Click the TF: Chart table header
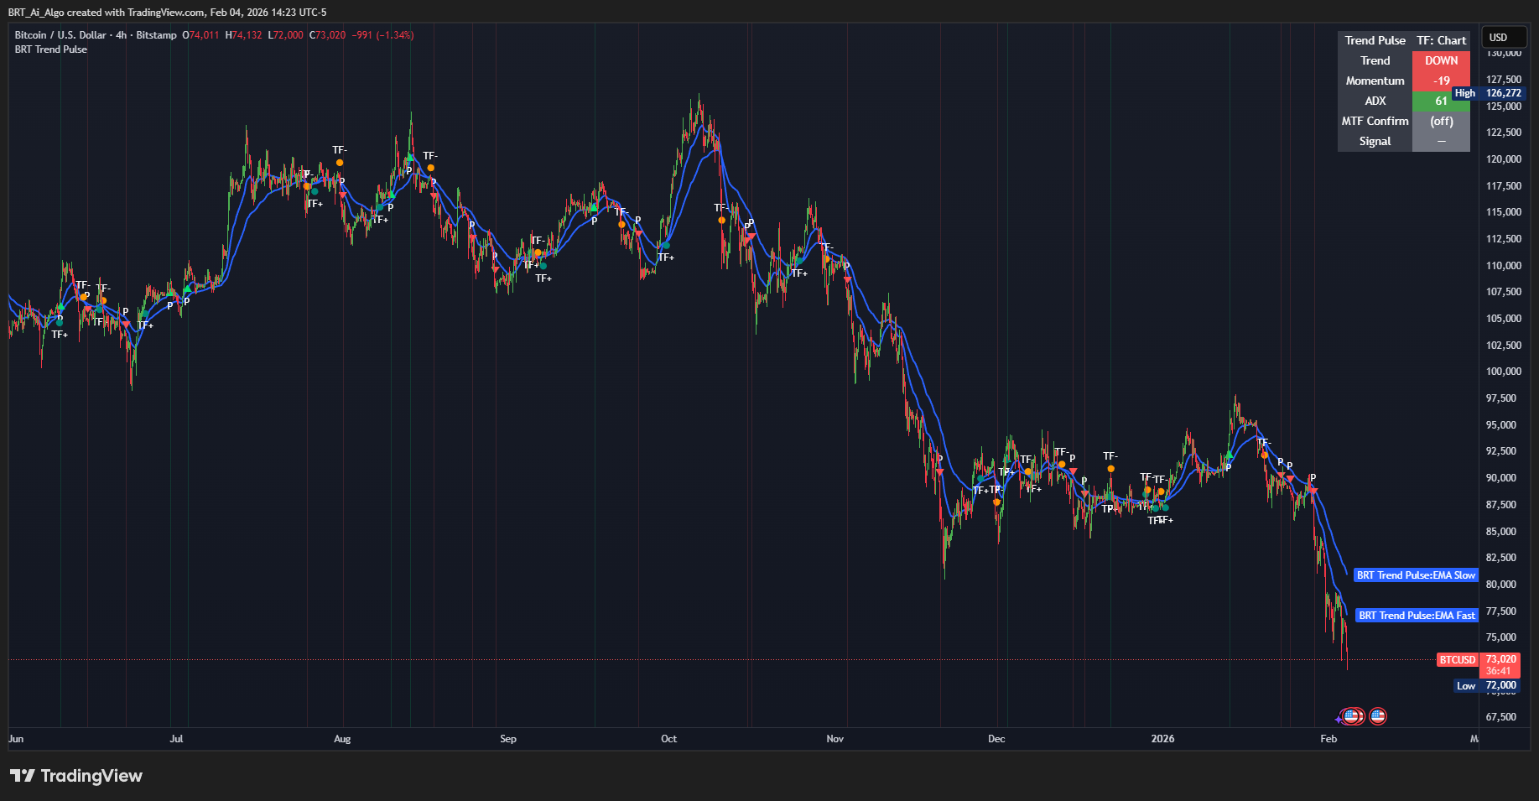1539x801 pixels. point(1441,40)
